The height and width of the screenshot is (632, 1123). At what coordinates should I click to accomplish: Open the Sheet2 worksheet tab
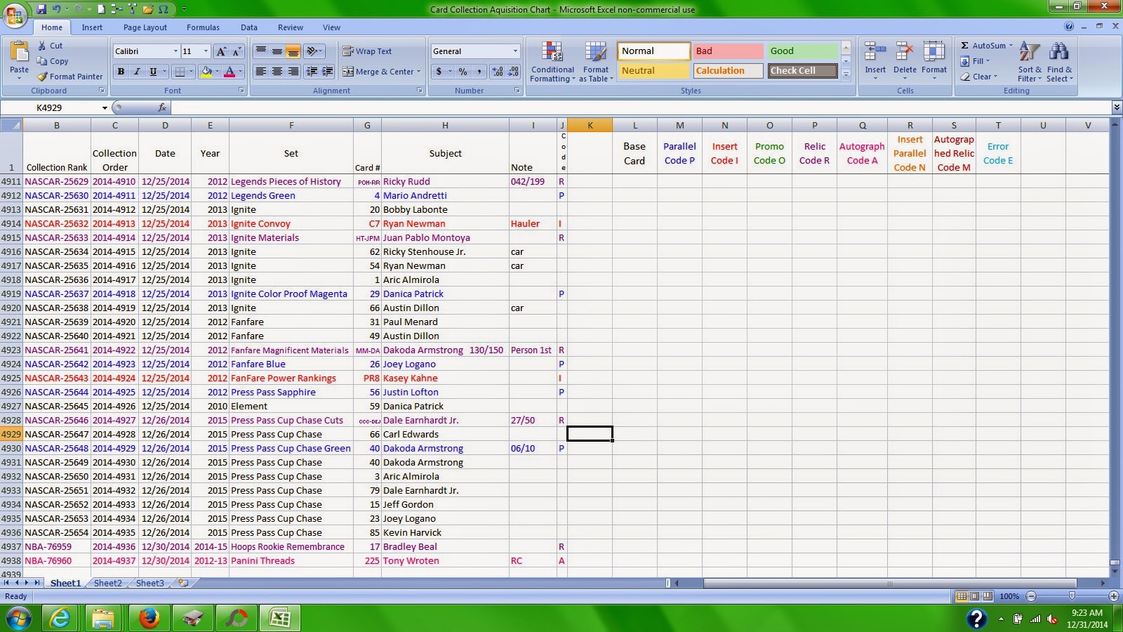tap(107, 583)
